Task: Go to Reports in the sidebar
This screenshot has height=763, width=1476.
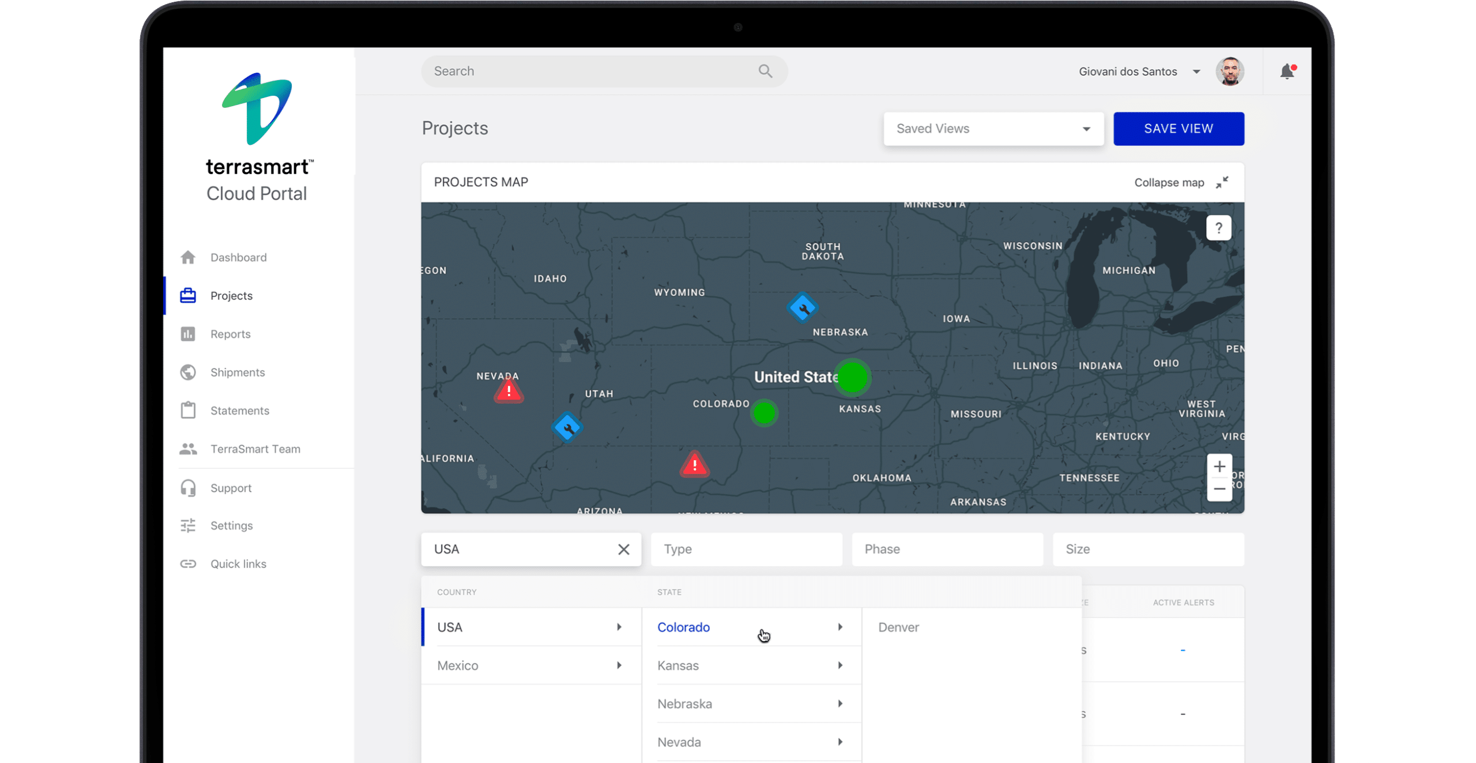Action: coord(230,334)
